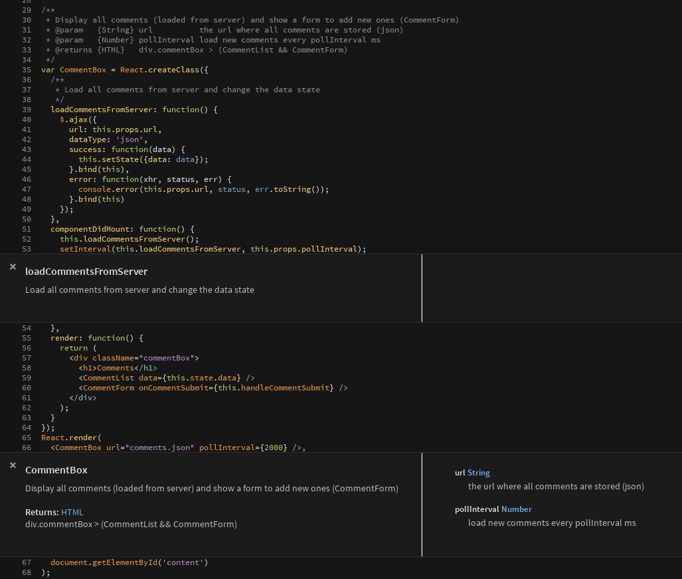
Task: Close the CommentBox inline documentation panel
Action: [13, 465]
